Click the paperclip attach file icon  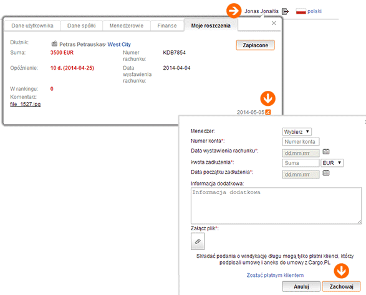coord(198,241)
